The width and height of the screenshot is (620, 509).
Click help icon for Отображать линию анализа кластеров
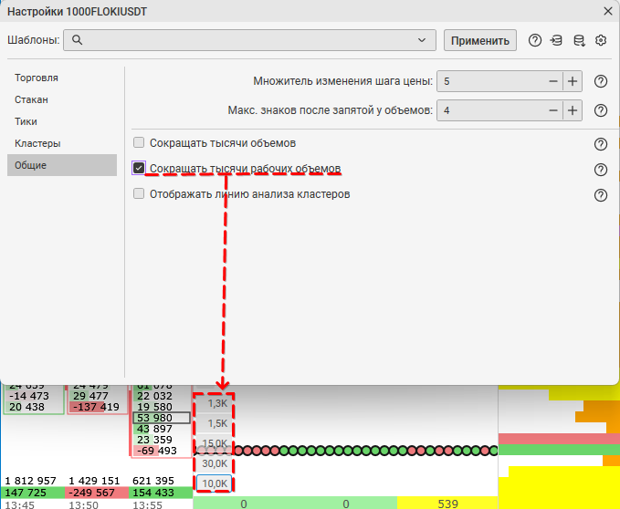[x=601, y=195]
